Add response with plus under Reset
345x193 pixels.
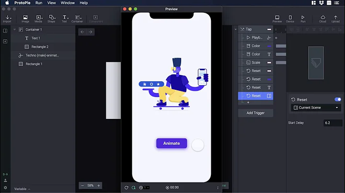[248, 102]
